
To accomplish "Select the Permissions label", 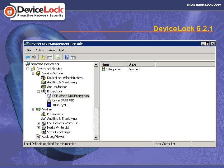I will tap(55, 114).
